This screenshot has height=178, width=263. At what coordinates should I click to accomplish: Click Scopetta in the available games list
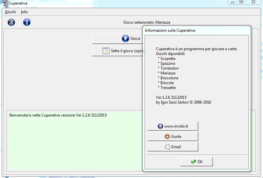point(168,59)
